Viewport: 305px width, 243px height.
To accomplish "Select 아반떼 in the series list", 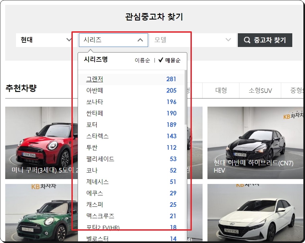I will click(x=131, y=90).
